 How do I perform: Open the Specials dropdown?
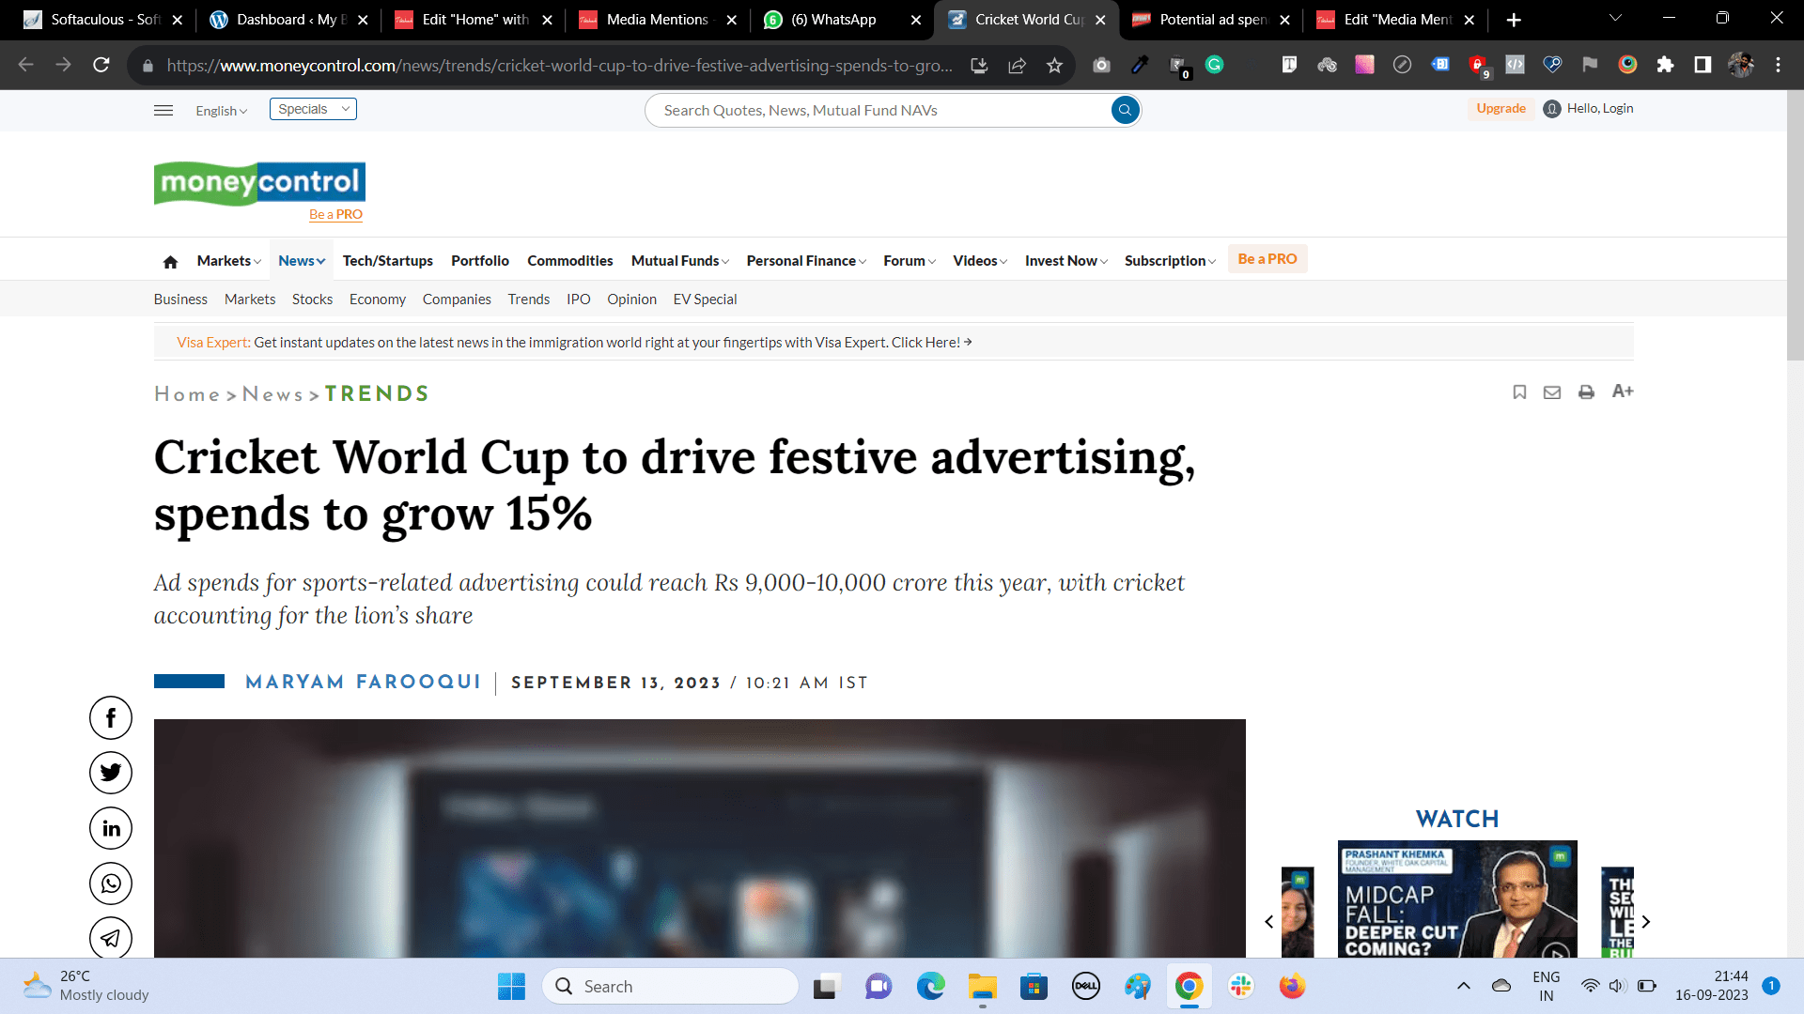313,109
